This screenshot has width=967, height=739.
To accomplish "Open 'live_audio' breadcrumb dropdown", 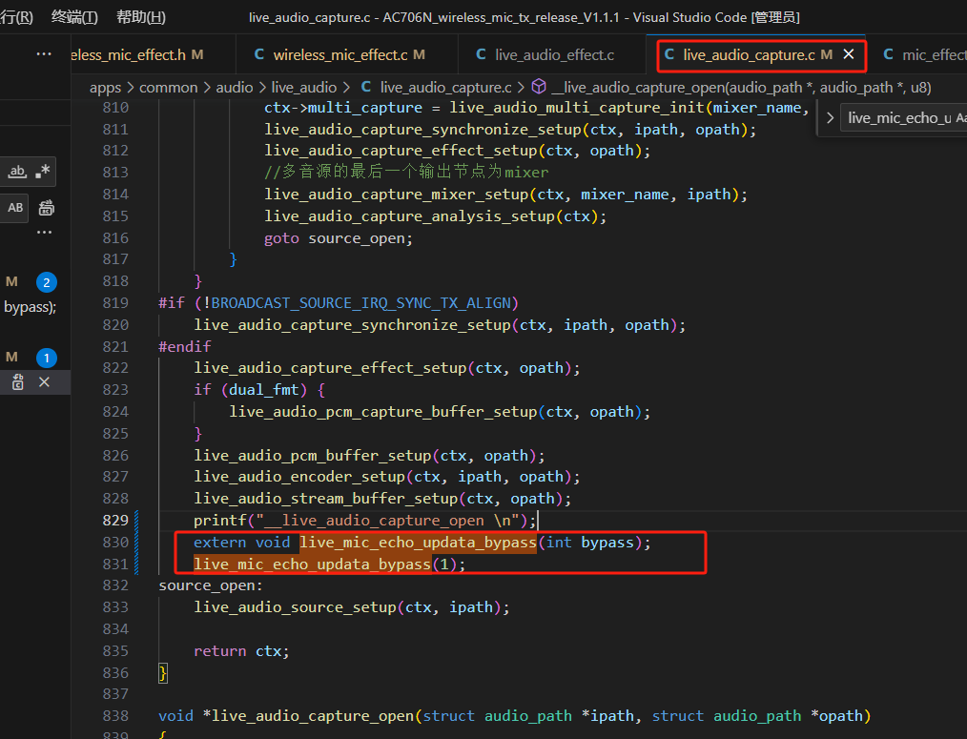I will pyautogui.click(x=304, y=88).
